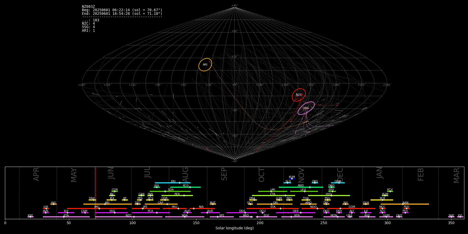Click the SLD shower label in the timeline
468x234 pixels.
click(x=288, y=181)
